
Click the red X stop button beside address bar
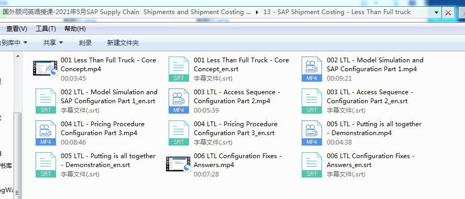(x=448, y=13)
